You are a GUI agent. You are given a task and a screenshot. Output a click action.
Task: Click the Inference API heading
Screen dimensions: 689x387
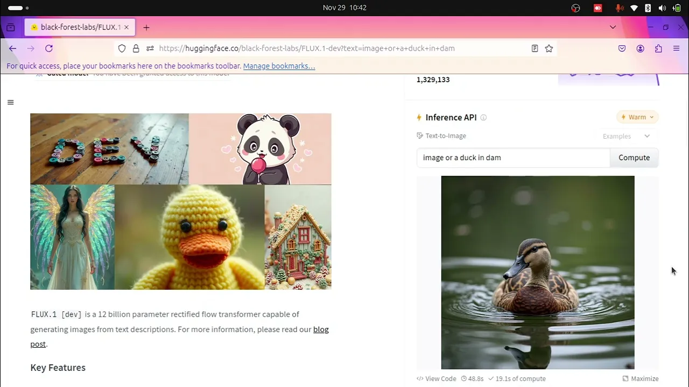click(x=451, y=117)
